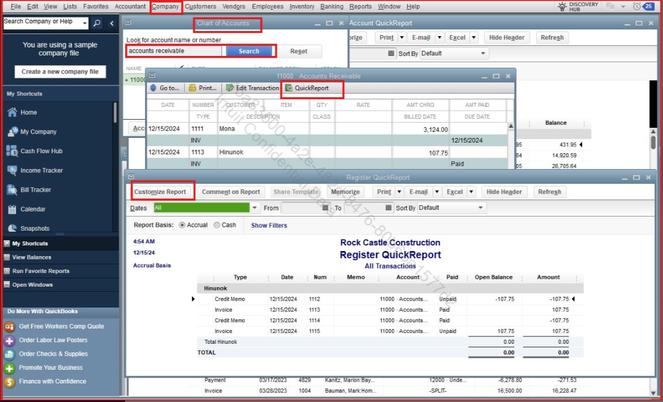
Task: Click Memorize in Register QuickReport
Action: pyautogui.click(x=345, y=192)
